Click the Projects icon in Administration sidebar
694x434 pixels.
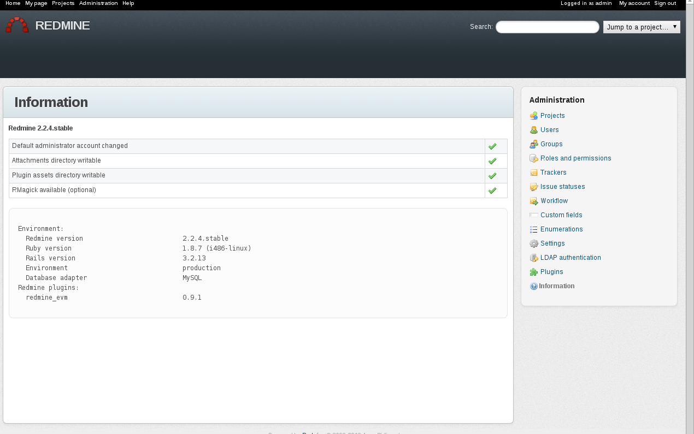[x=534, y=116]
